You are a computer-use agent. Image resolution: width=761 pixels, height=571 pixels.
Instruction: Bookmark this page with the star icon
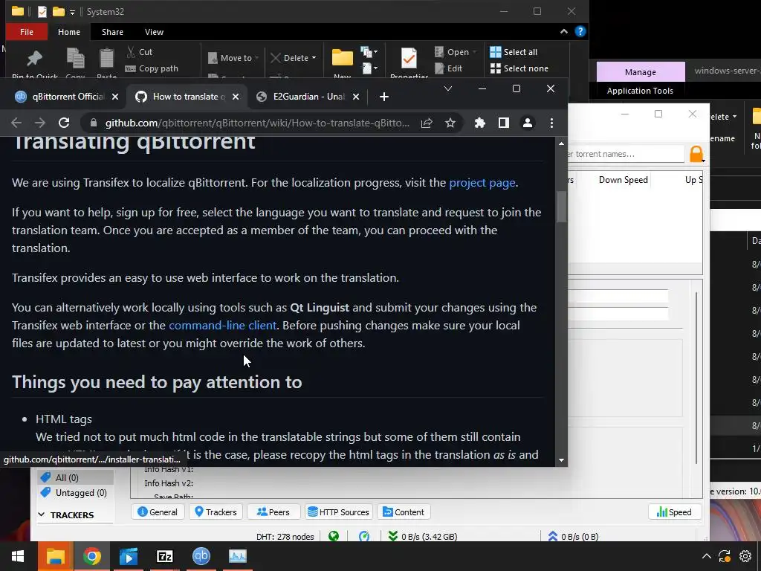point(450,123)
